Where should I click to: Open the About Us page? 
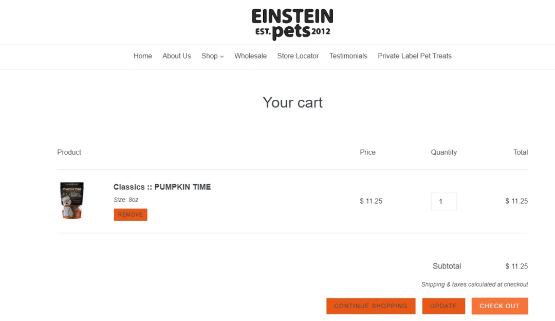pos(176,56)
